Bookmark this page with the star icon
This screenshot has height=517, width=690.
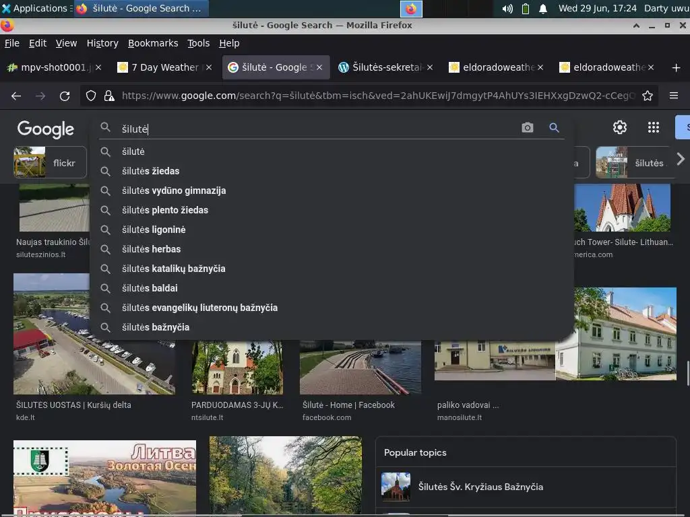coord(648,96)
